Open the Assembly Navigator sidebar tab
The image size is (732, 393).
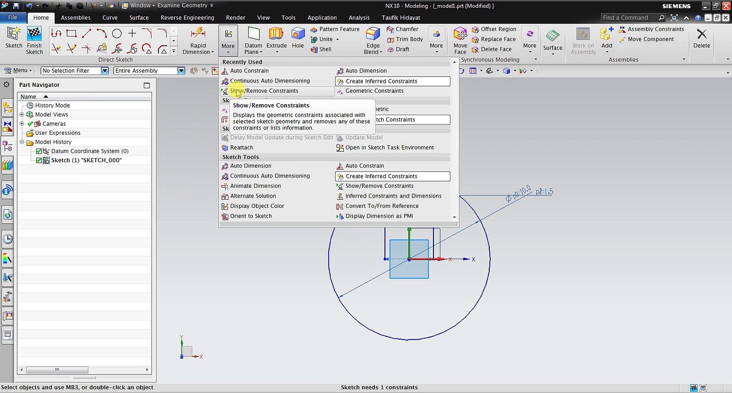pyautogui.click(x=8, y=107)
